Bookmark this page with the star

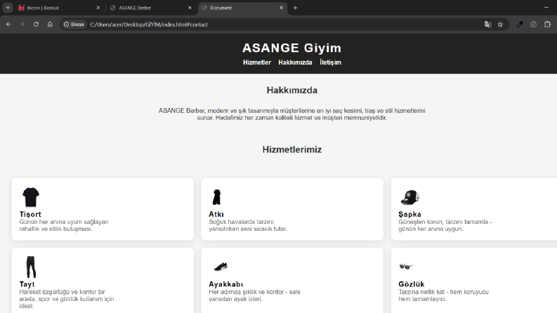click(500, 25)
